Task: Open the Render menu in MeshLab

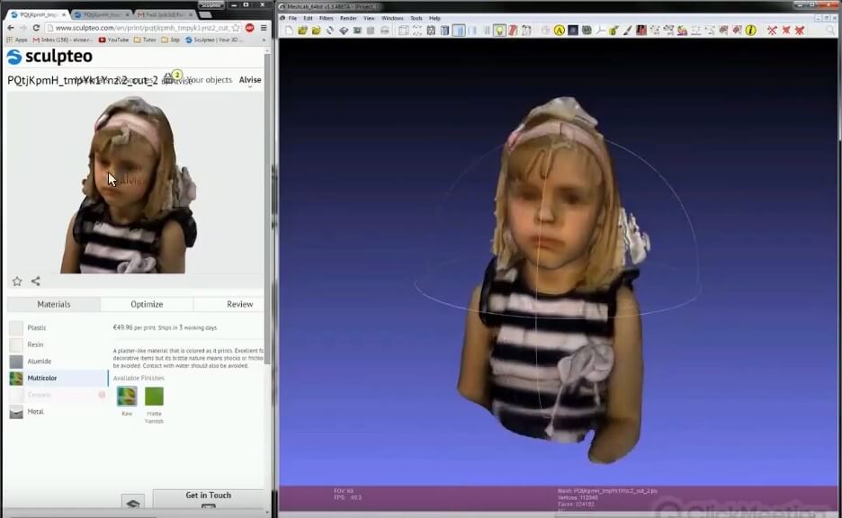Action: pyautogui.click(x=348, y=18)
